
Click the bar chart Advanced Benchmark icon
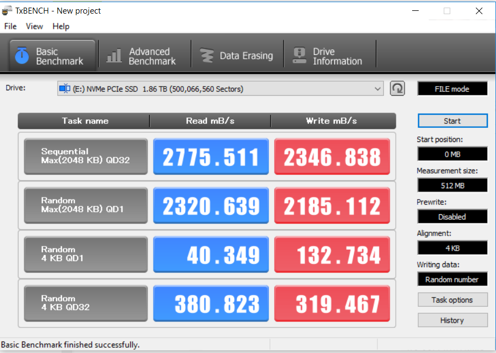[x=114, y=56]
